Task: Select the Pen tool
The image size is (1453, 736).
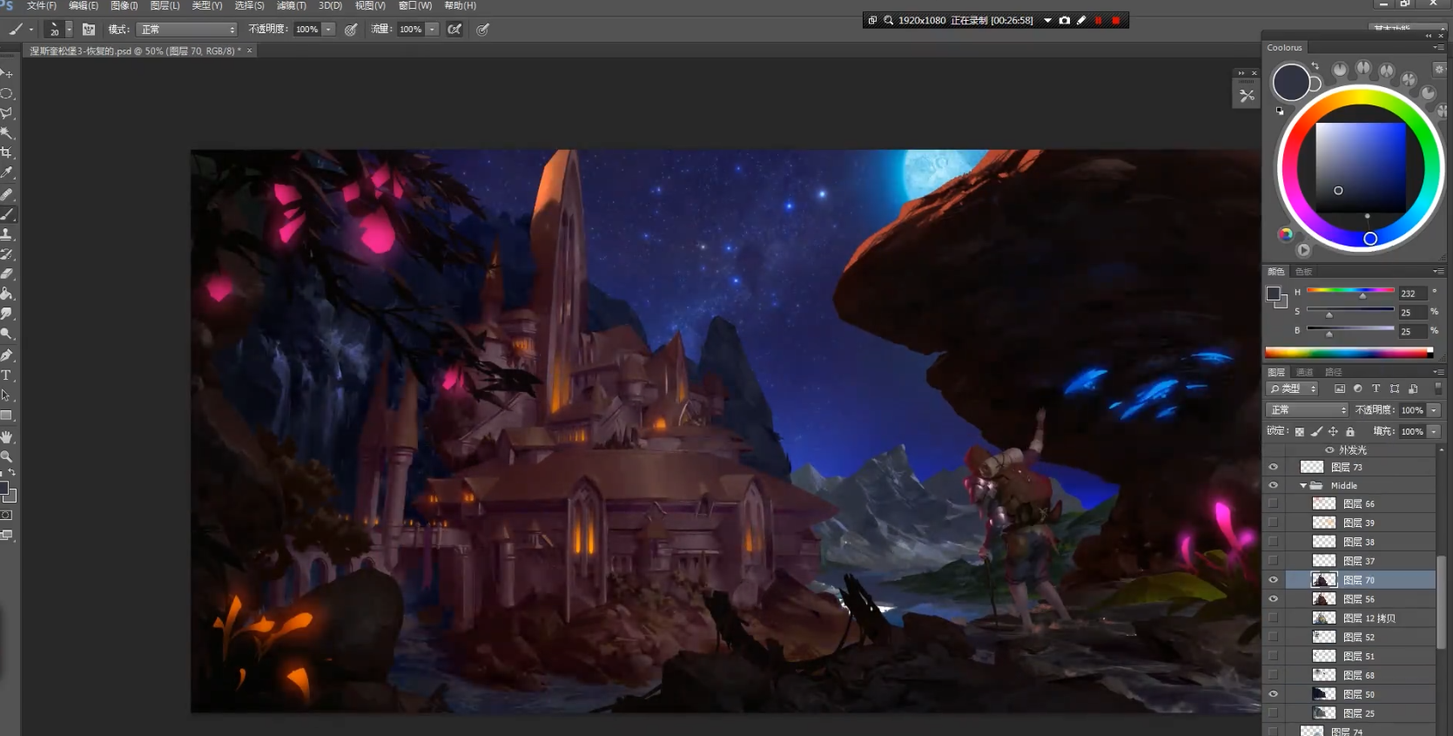Action: point(6,355)
